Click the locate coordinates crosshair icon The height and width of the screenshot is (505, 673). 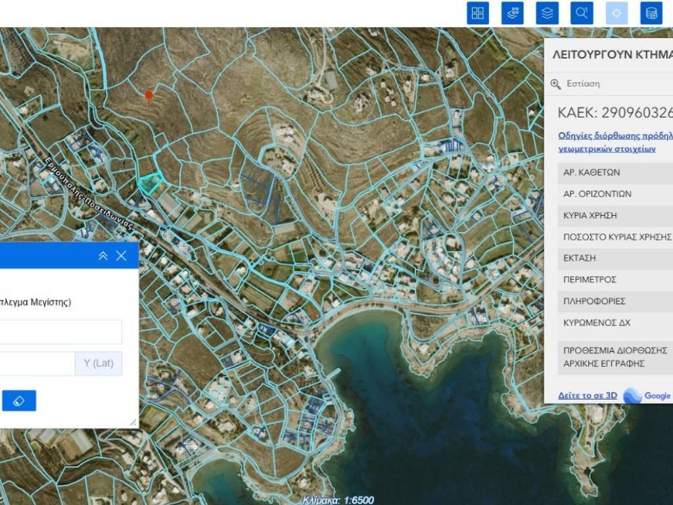click(x=616, y=13)
